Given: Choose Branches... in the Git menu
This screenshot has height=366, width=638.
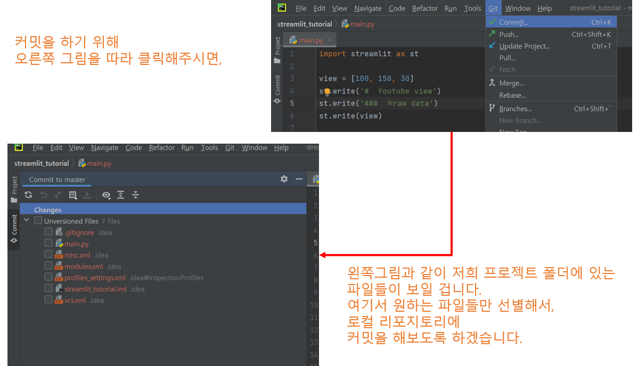Looking at the screenshot, I should point(551,109).
